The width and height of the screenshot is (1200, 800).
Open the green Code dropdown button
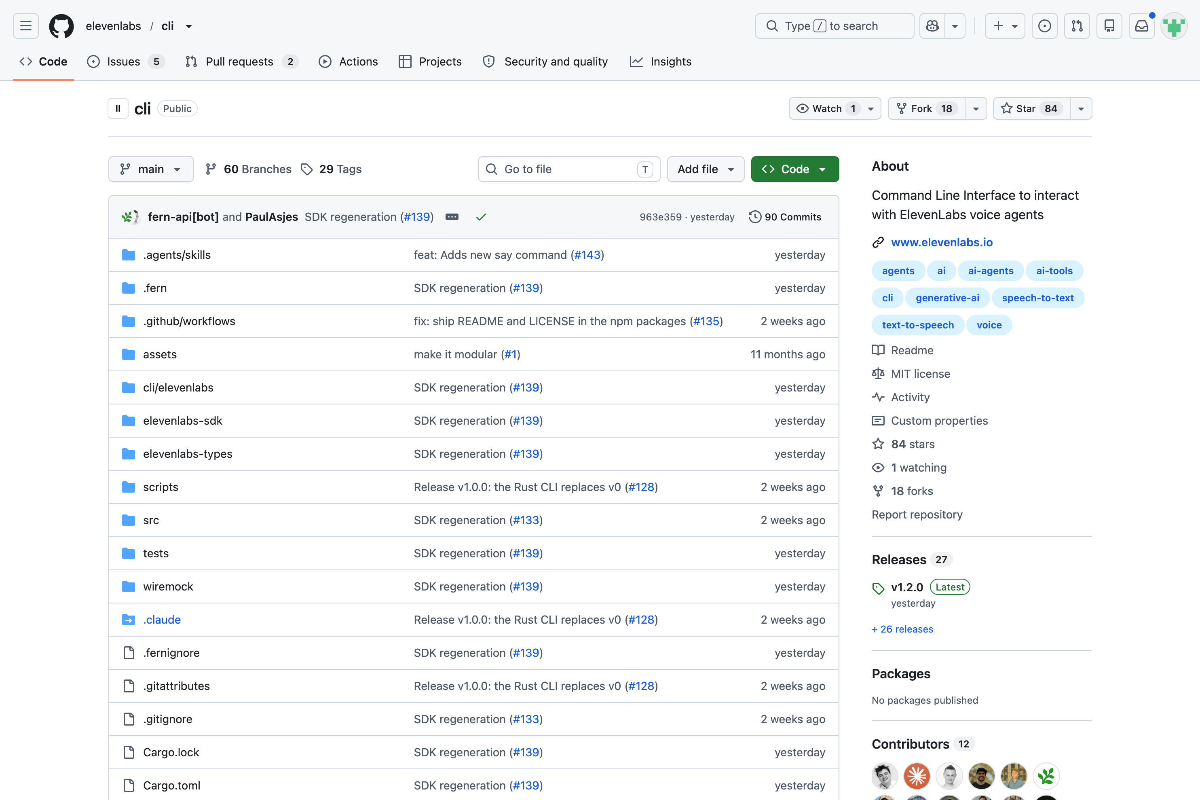pyautogui.click(x=794, y=169)
